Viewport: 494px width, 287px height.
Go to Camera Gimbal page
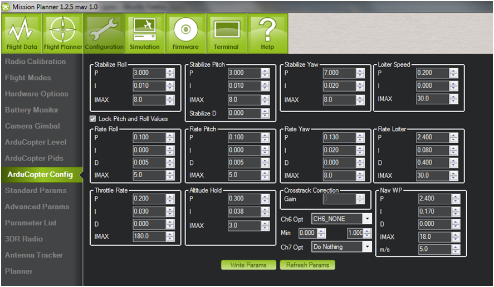(32, 126)
